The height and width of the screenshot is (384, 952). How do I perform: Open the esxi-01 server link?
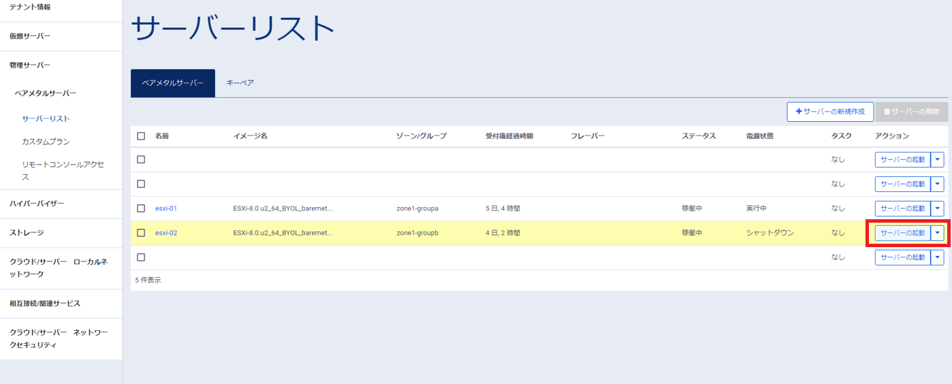(x=165, y=208)
